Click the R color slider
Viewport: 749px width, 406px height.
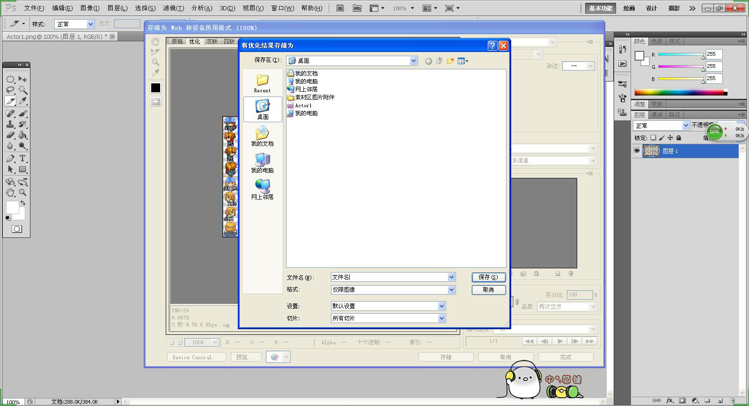click(x=681, y=54)
